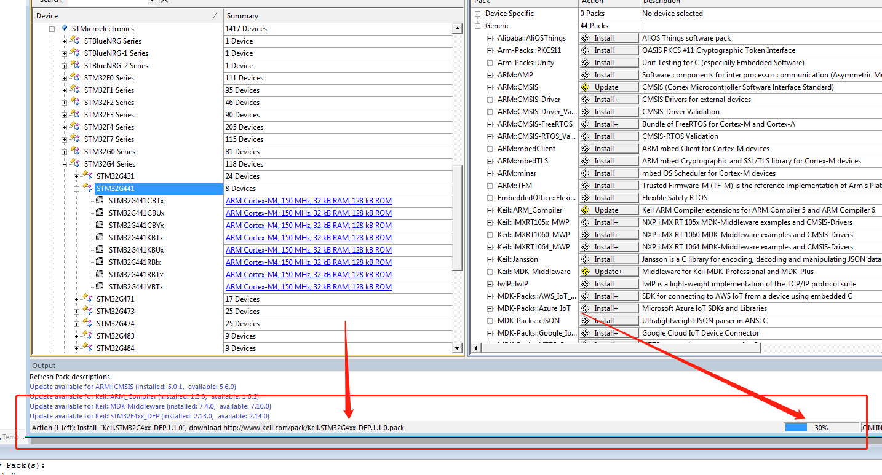Expand the STM32F1 Series node

(64, 90)
